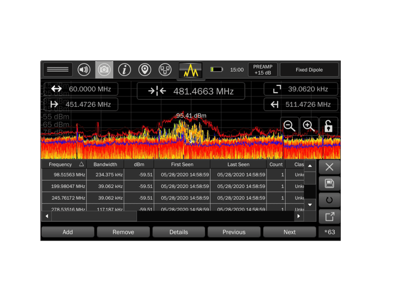Click the speaker audio icon
This screenshot has height=287, width=397.
point(84,70)
